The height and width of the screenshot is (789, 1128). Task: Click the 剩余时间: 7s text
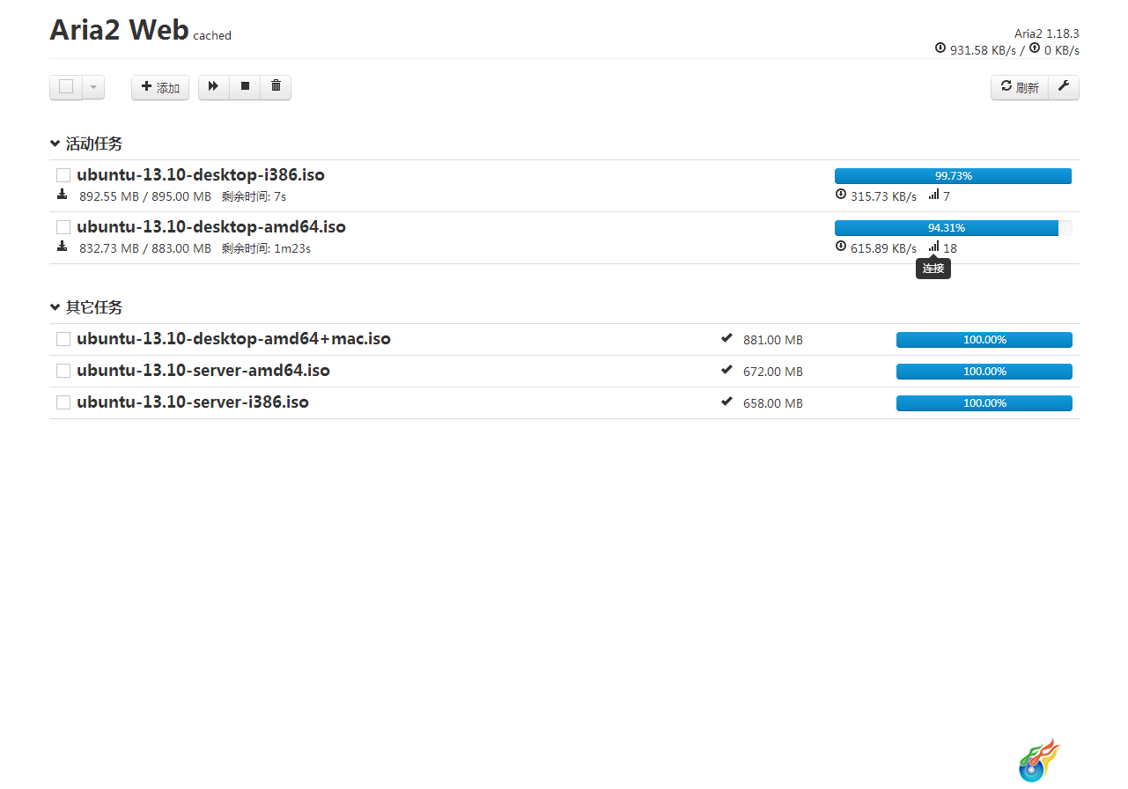(x=254, y=196)
